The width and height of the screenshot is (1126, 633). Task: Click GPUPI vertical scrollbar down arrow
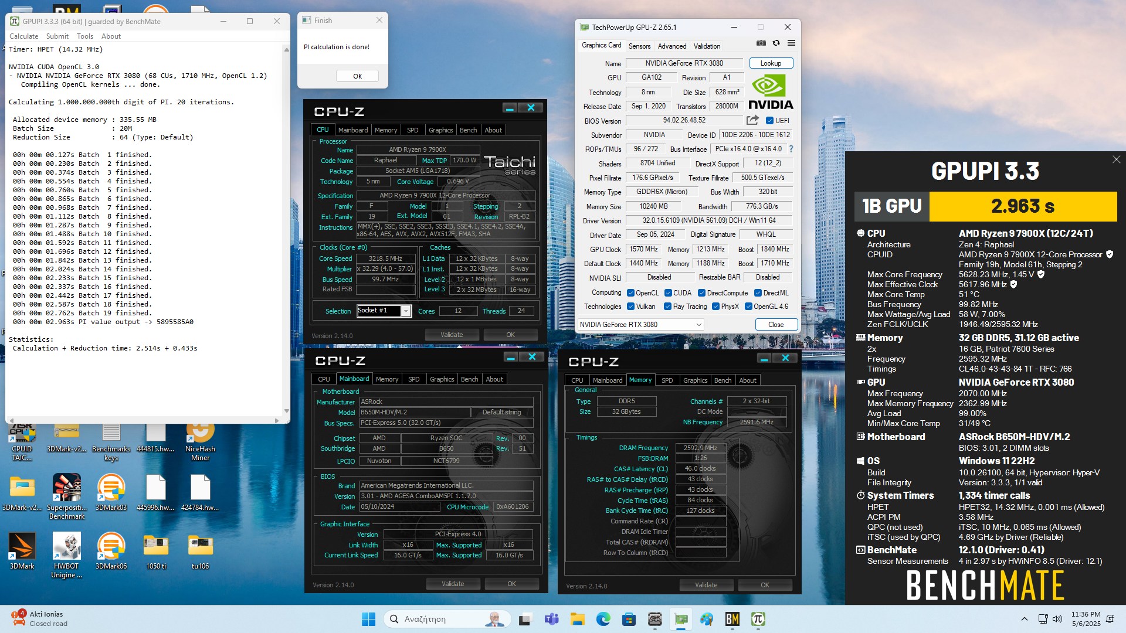point(286,411)
